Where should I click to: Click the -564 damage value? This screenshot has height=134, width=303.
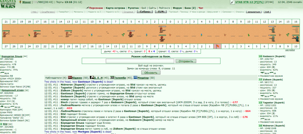[x=248, y=111]
